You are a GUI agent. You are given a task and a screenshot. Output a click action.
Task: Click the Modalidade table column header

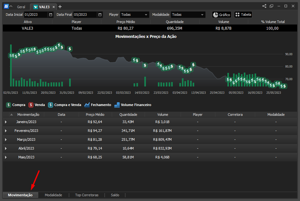click(276, 115)
